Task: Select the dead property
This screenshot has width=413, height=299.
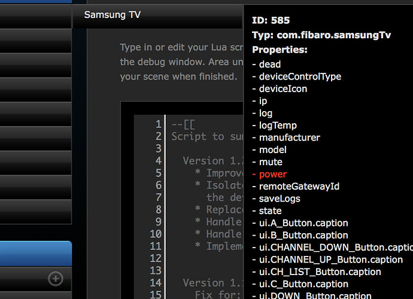Action: (270, 64)
